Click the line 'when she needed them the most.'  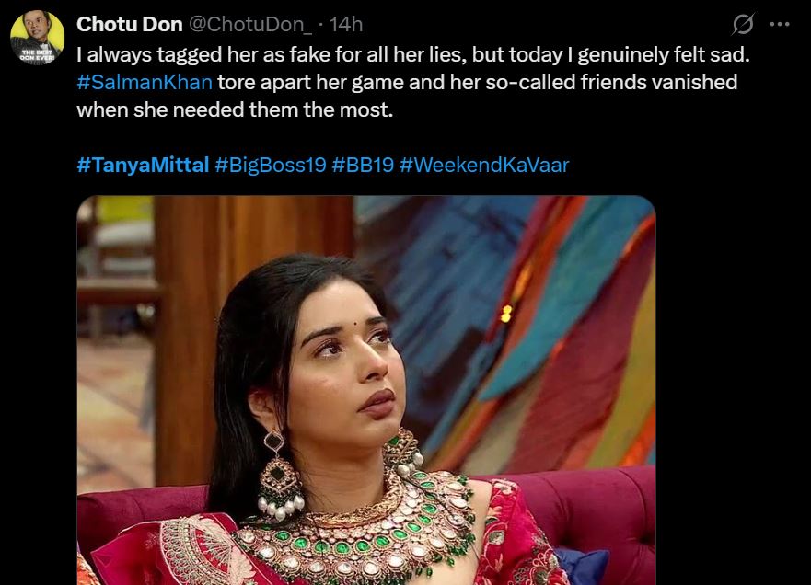point(235,109)
